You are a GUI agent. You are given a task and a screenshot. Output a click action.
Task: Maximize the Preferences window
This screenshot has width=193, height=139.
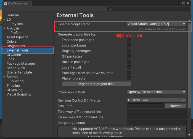click(184, 3)
